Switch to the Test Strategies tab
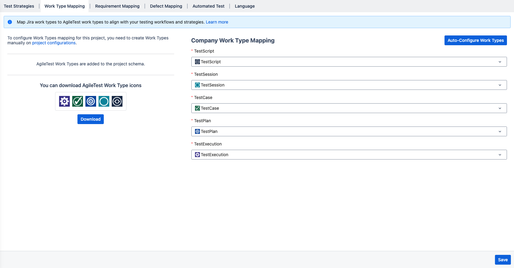Image resolution: width=514 pixels, height=268 pixels. (x=19, y=6)
